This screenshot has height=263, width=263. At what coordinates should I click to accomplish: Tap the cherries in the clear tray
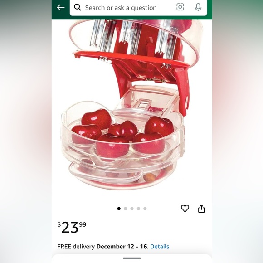point(122,132)
